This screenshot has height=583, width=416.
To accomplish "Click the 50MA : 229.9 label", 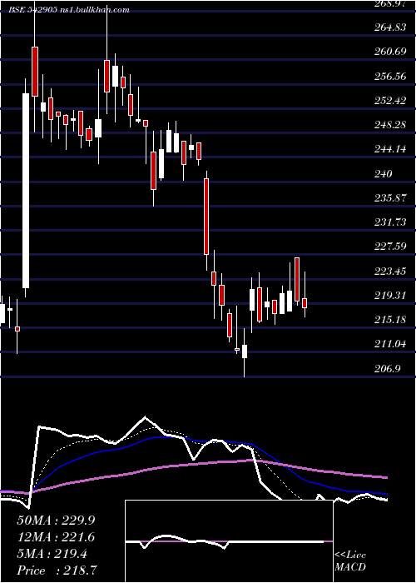I will coord(54,521).
